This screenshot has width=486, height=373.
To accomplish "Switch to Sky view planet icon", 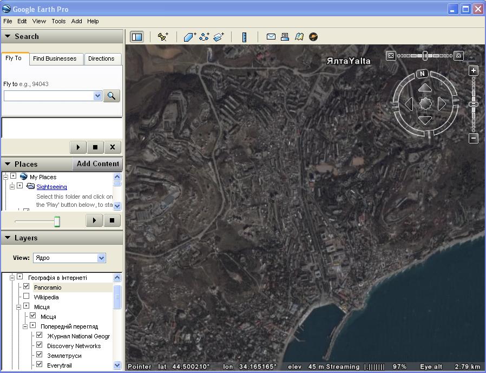I will [313, 37].
